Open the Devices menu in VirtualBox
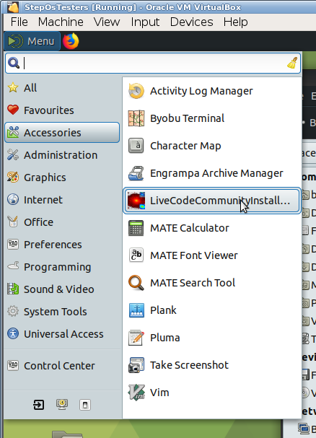The width and height of the screenshot is (316, 438). (x=191, y=22)
